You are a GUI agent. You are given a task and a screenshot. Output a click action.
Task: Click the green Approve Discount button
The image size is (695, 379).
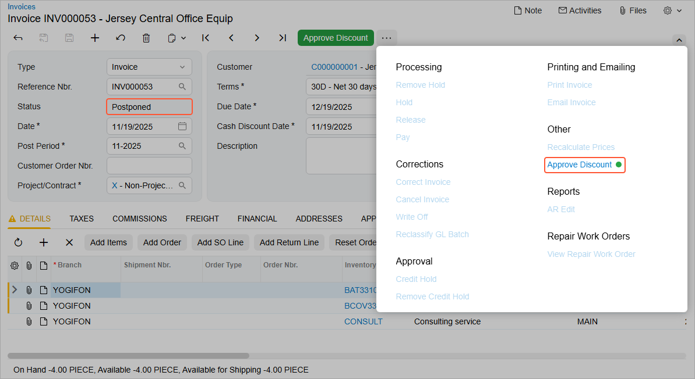[x=336, y=38]
